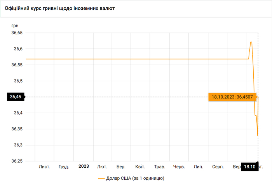Click the bold 2023 year label
The width and height of the screenshot is (272, 182).
tap(84, 166)
